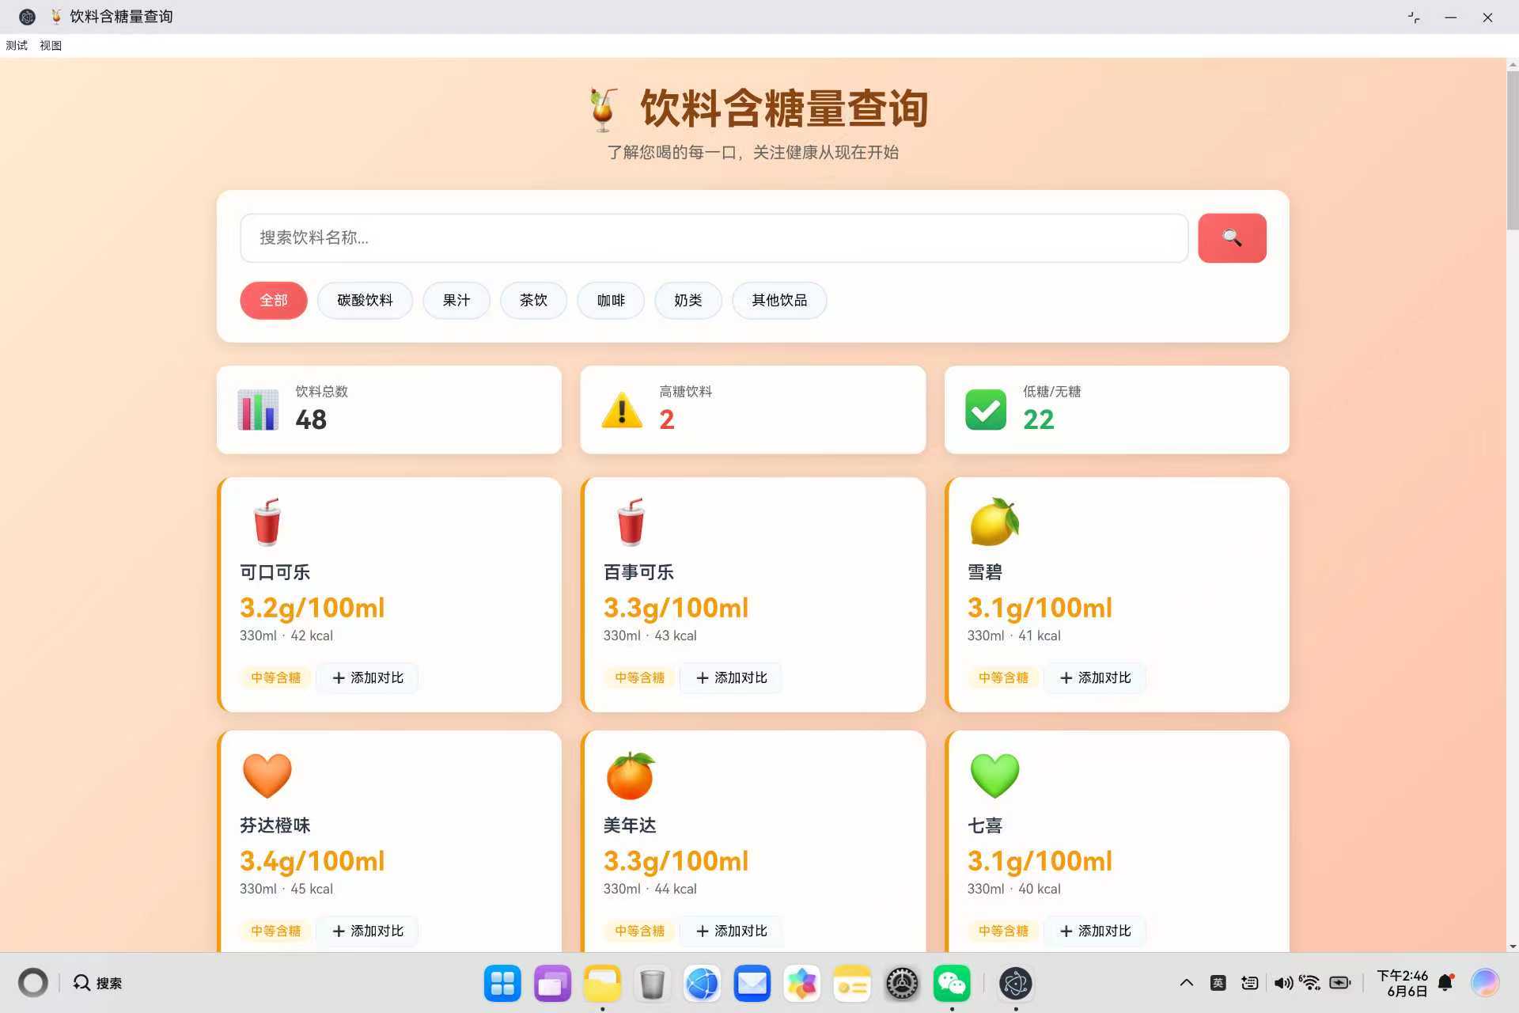Open the settings gear in taskbar
The width and height of the screenshot is (1519, 1013).
[x=902, y=984]
